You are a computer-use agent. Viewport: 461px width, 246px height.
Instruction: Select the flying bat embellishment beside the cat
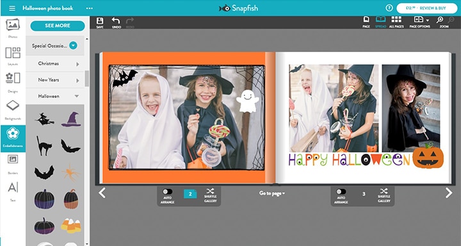(x=70, y=146)
